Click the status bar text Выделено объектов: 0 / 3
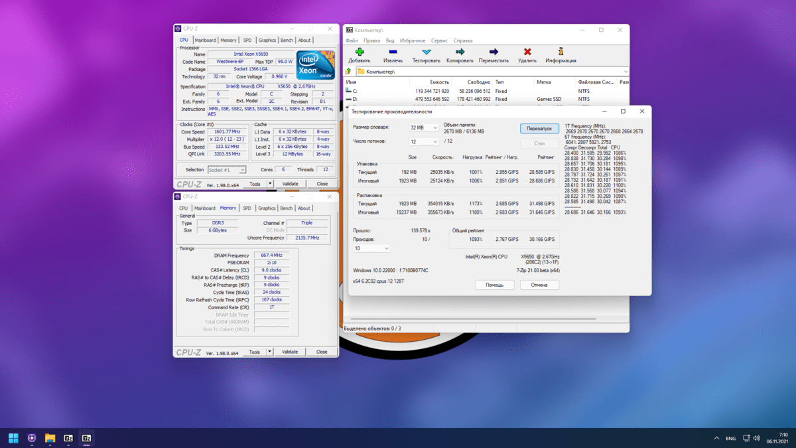Image resolution: width=796 pixels, height=448 pixels. [x=372, y=328]
